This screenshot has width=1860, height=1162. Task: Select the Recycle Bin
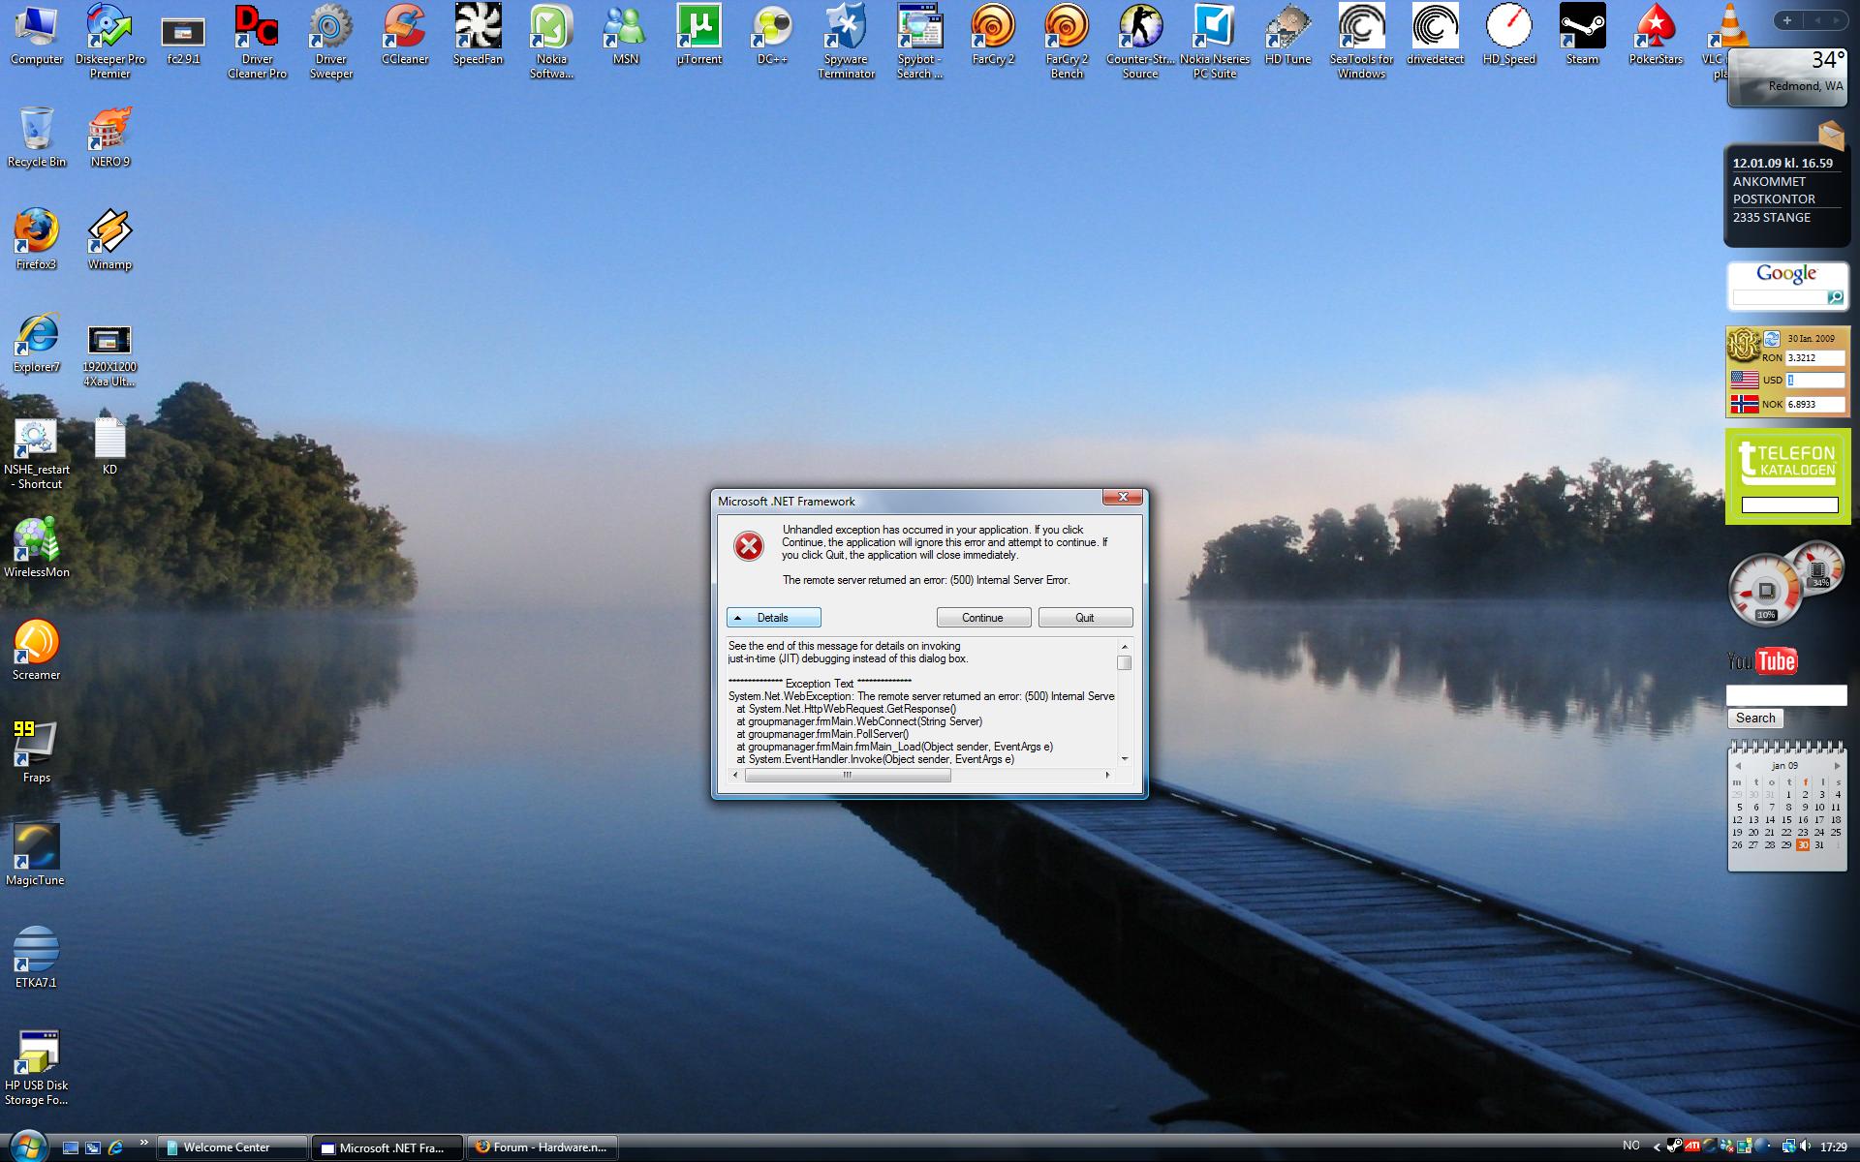click(37, 138)
